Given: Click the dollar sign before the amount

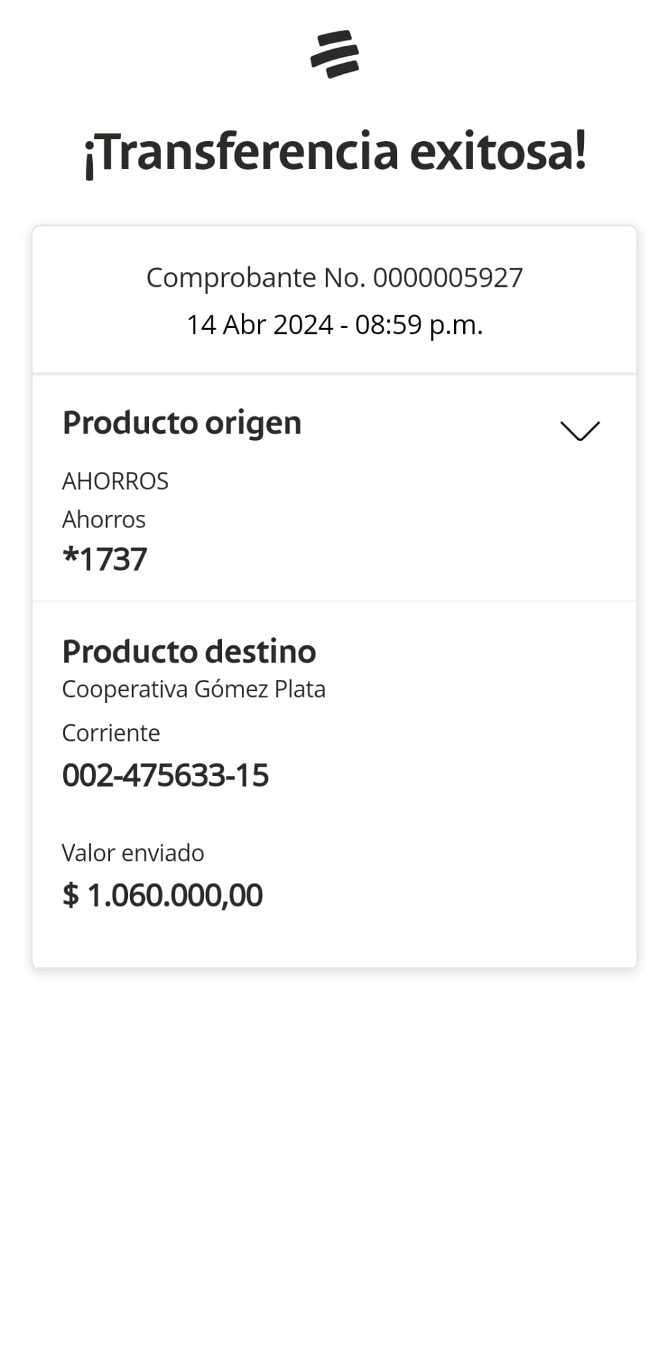Looking at the screenshot, I should click(70, 895).
